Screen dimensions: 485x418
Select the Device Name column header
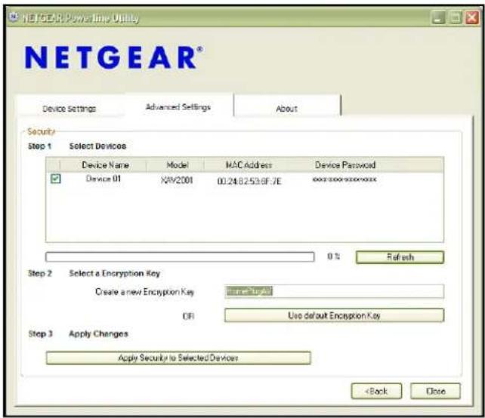click(105, 165)
